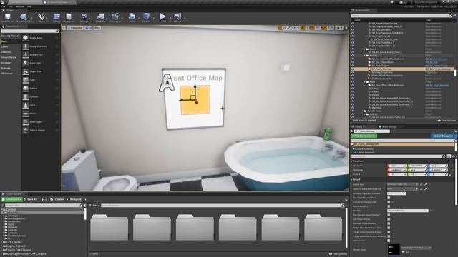Open the Edit menu
This screenshot has height=257, width=458.
(10, 6)
